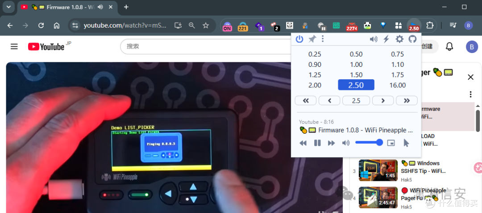Set playback speed to 1.25
This screenshot has height=213, width=482.
(315, 75)
